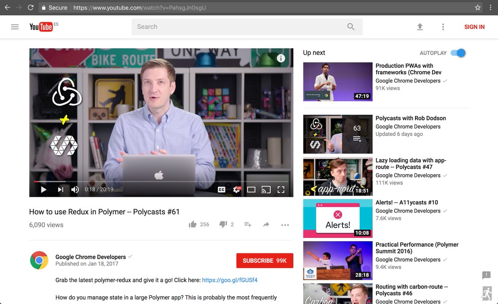This screenshot has width=498, height=304.
Task: Click the Chrome channel avatar
Action: pos(39,260)
